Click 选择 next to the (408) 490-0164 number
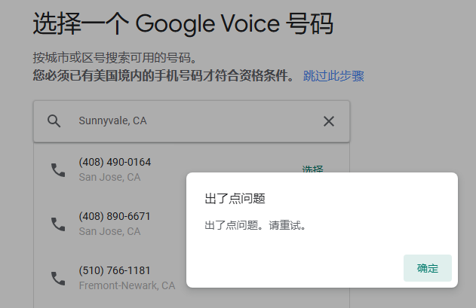This screenshot has height=308, width=476. [312, 169]
